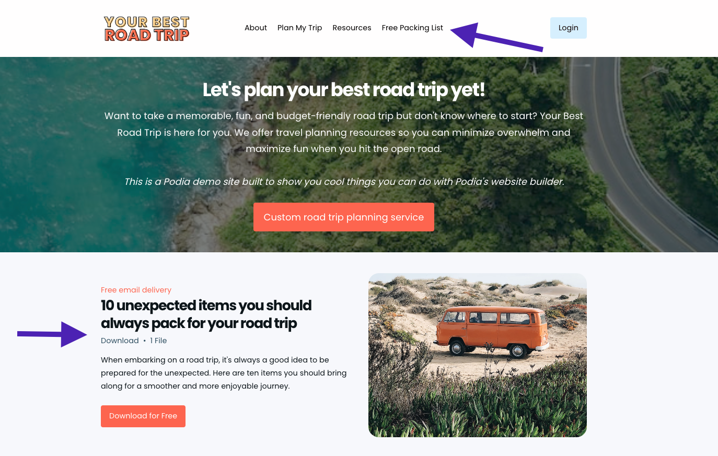Click the Free email delivery label
This screenshot has width=718, height=456.
[136, 290]
